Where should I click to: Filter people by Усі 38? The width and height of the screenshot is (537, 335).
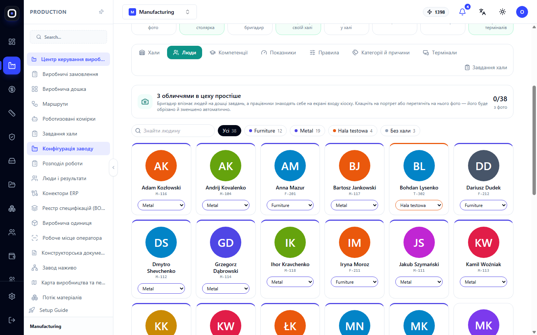point(229,131)
